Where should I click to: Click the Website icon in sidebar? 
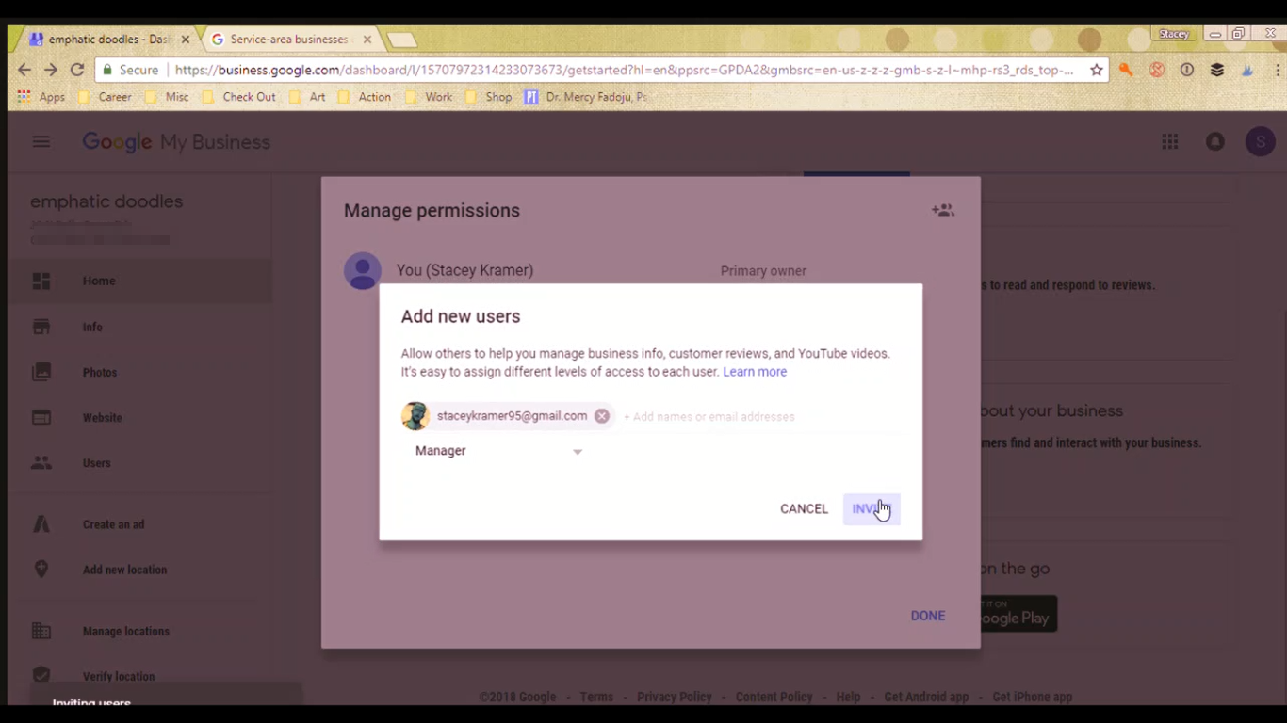pyautogui.click(x=41, y=417)
